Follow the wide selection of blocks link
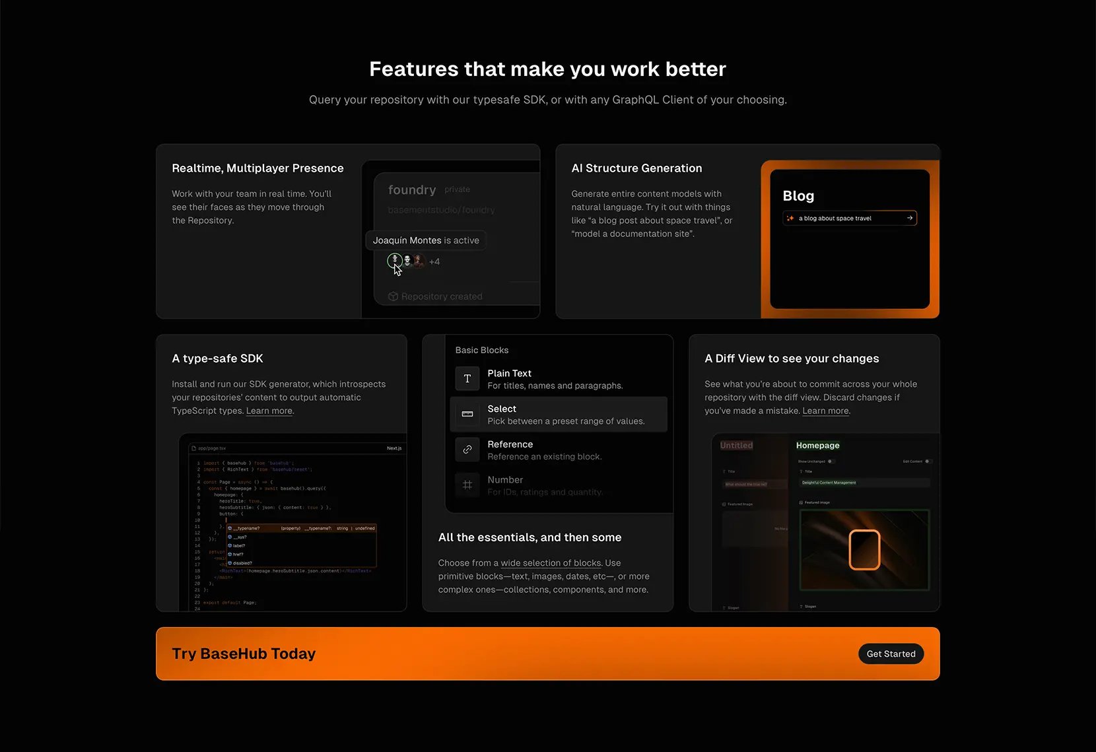This screenshot has width=1096, height=752. pos(551,563)
